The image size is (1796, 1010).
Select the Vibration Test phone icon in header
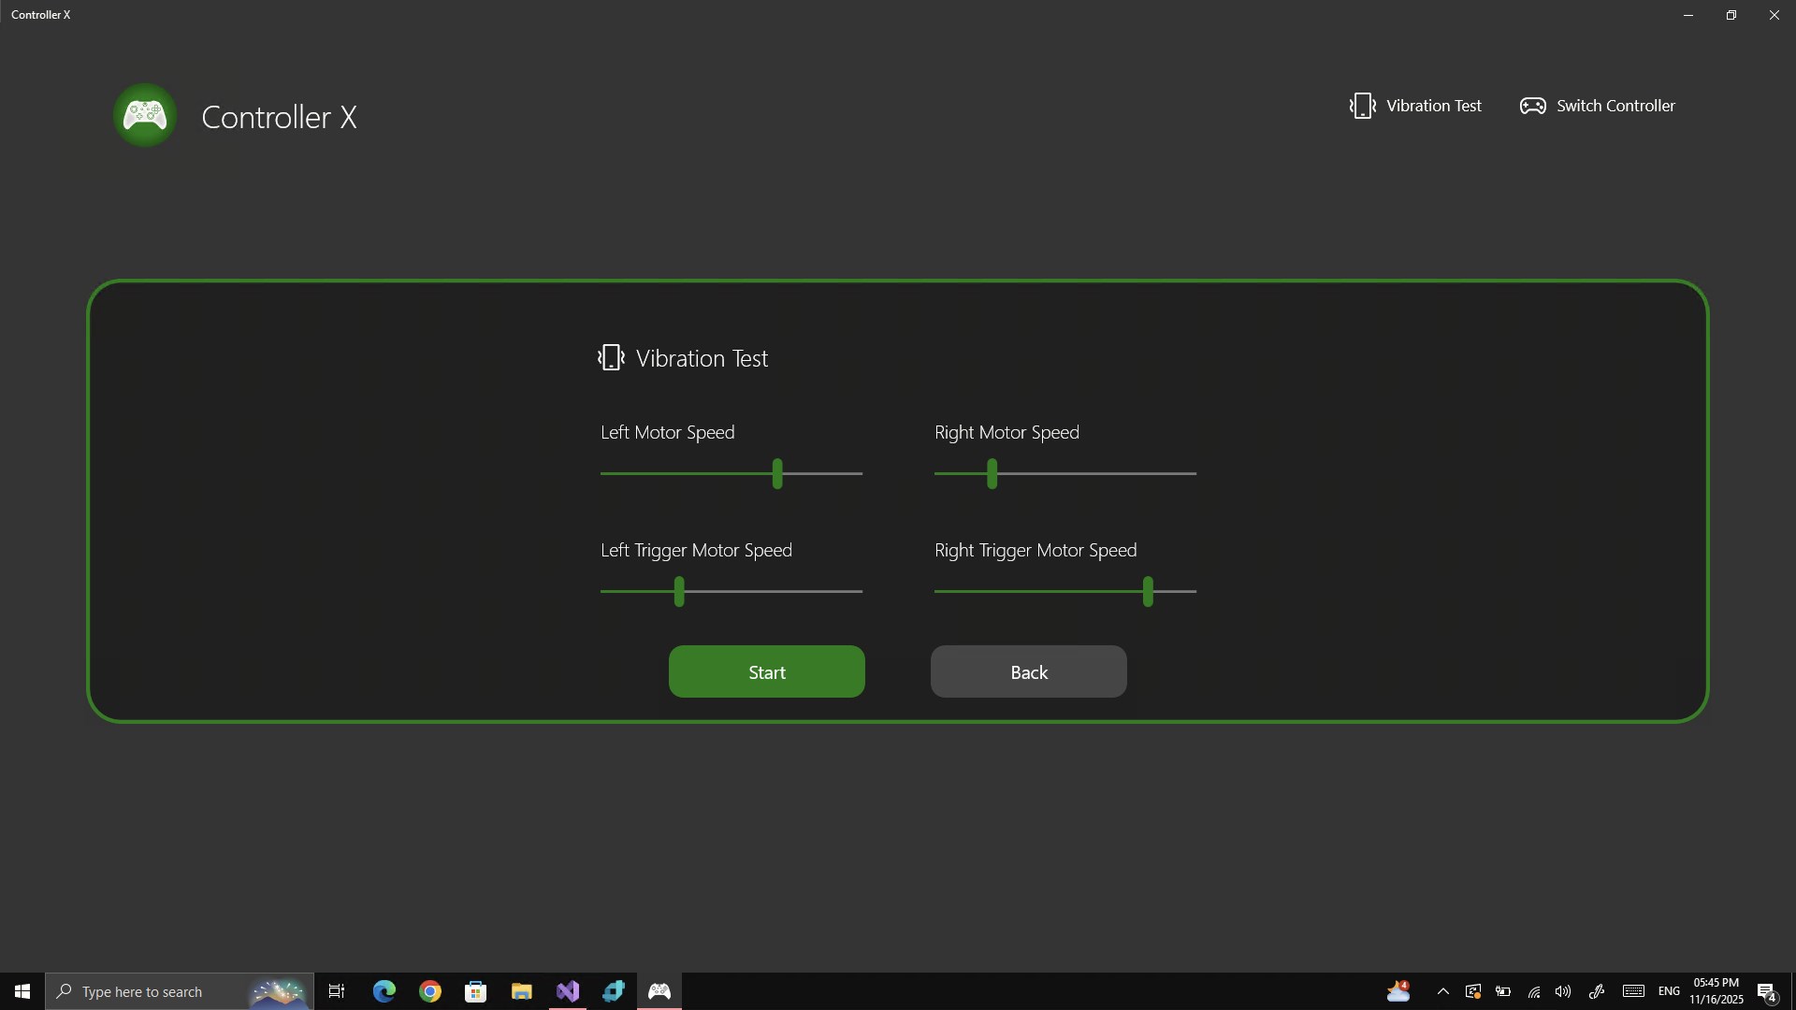click(x=1363, y=105)
